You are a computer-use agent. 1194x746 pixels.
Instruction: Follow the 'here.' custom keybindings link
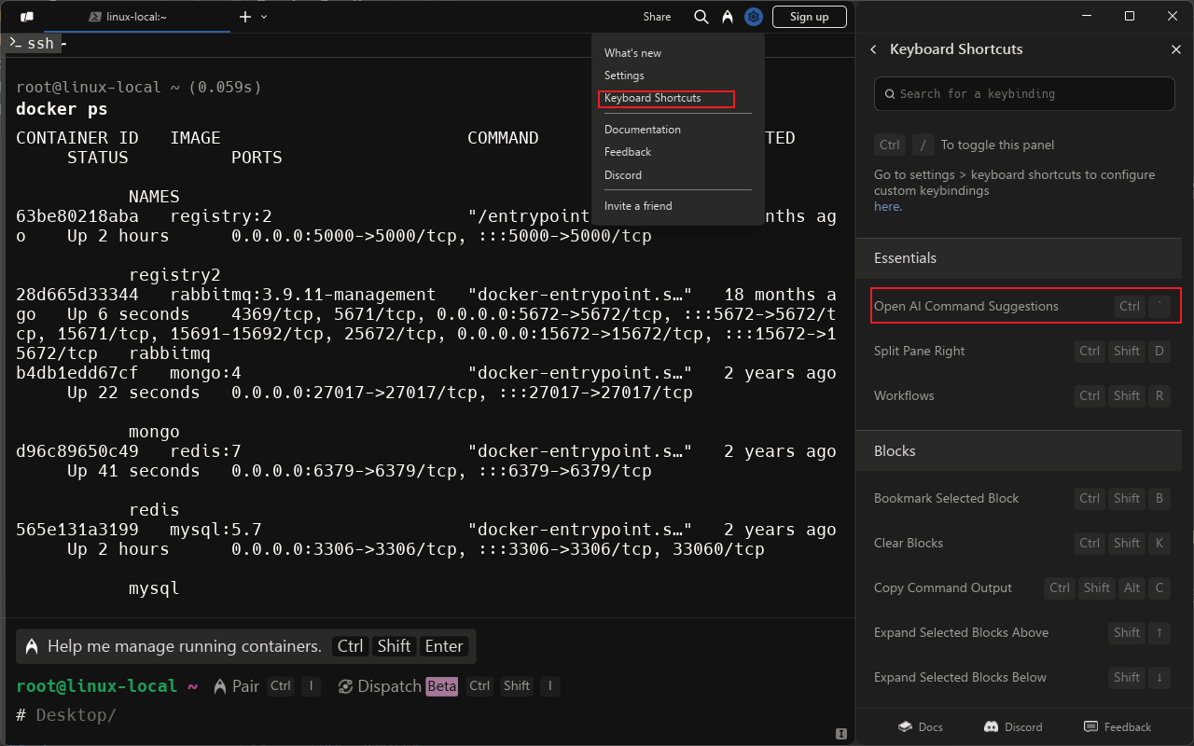(x=887, y=206)
